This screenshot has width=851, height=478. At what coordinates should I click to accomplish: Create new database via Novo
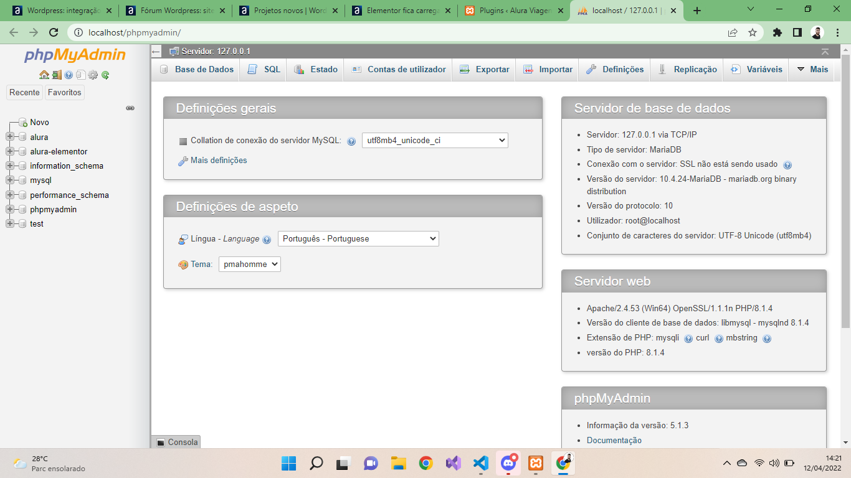(x=39, y=123)
